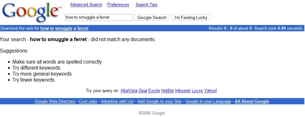305x117 pixels.
Task: Open the Search Tips link
Action: click(x=146, y=5)
